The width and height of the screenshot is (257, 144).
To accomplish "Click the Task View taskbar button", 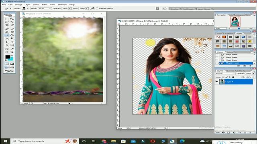I will click(x=94, y=141).
